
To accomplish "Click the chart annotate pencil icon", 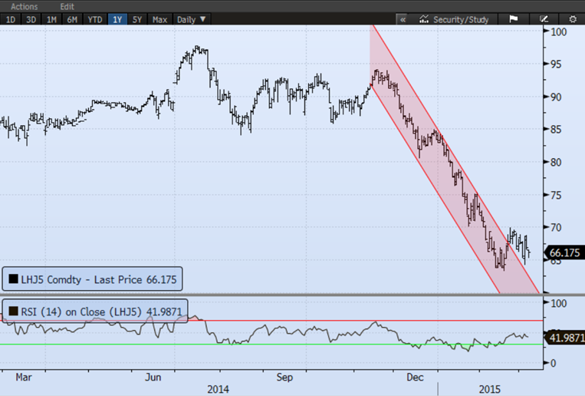I will tap(543, 19).
